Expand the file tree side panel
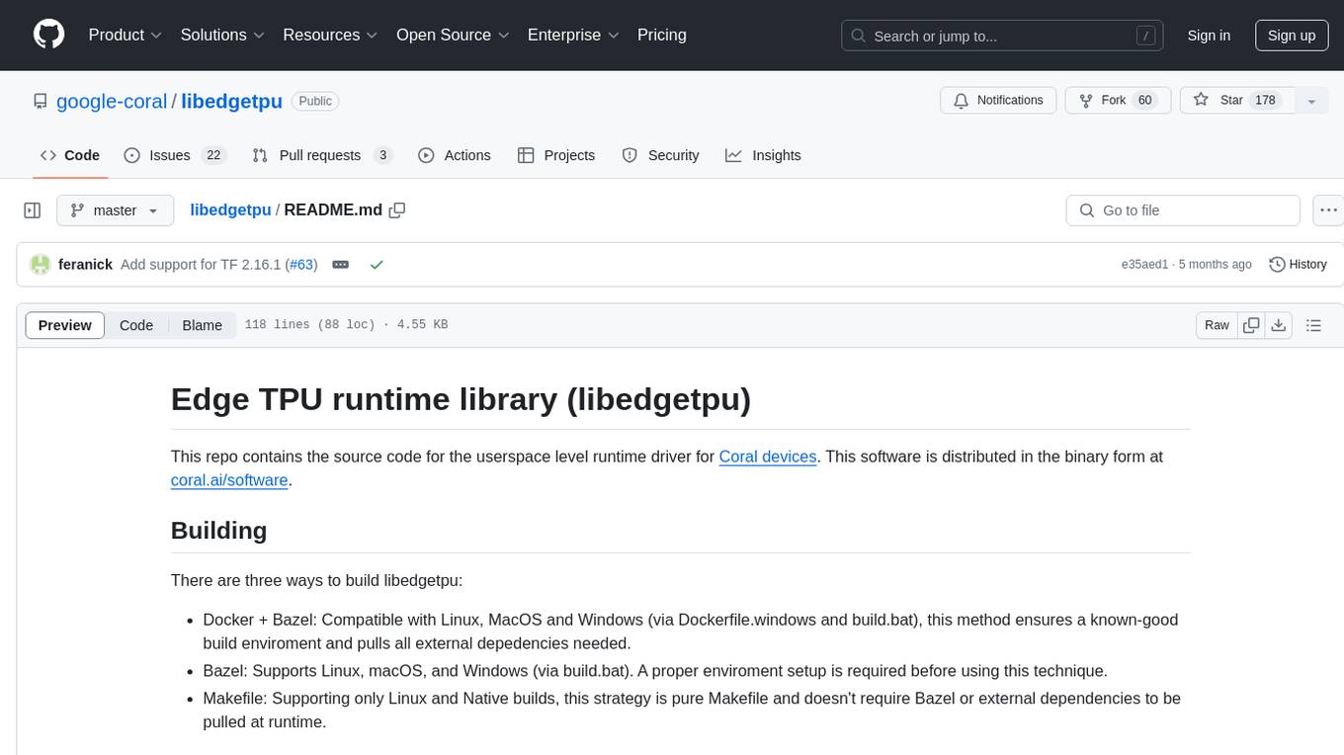The height and width of the screenshot is (755, 1344). 33,210
